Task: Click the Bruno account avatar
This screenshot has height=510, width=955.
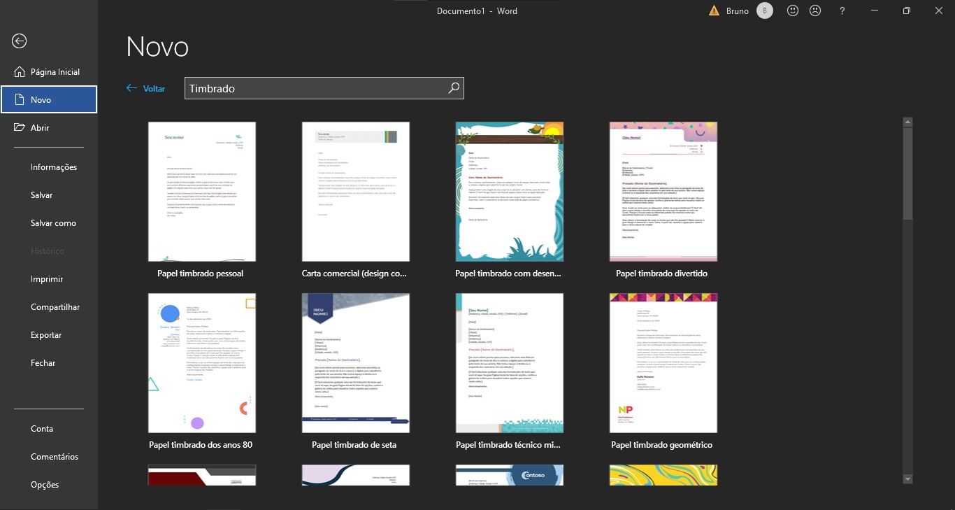Action: pyautogui.click(x=765, y=10)
